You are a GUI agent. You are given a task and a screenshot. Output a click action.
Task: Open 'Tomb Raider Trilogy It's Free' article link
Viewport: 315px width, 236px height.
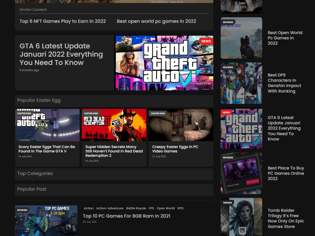(x=286, y=218)
